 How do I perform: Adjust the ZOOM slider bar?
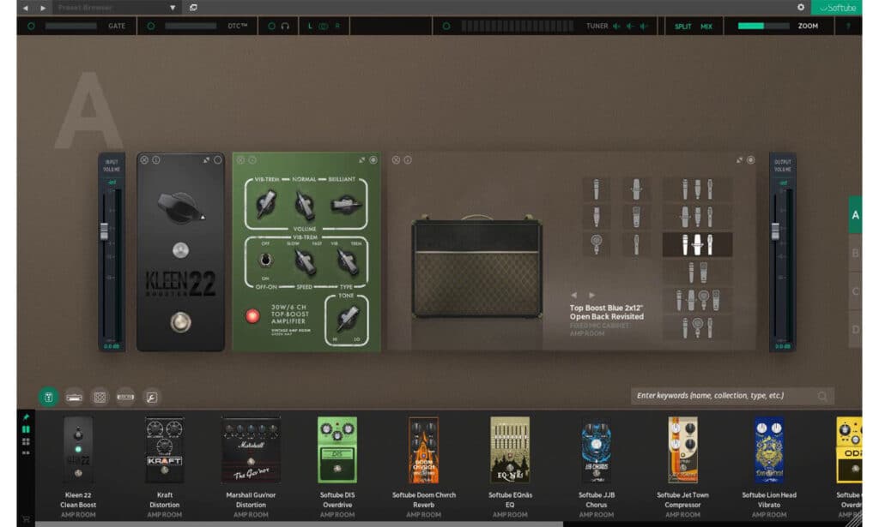763,26
